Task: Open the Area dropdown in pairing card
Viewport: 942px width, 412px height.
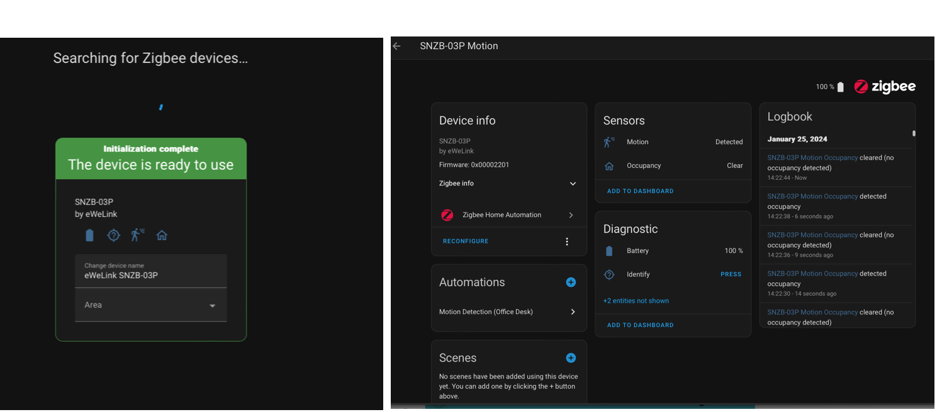Action: pos(150,305)
